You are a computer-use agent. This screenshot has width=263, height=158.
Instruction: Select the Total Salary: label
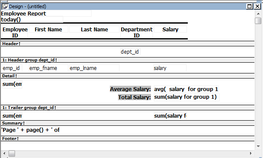135,97
